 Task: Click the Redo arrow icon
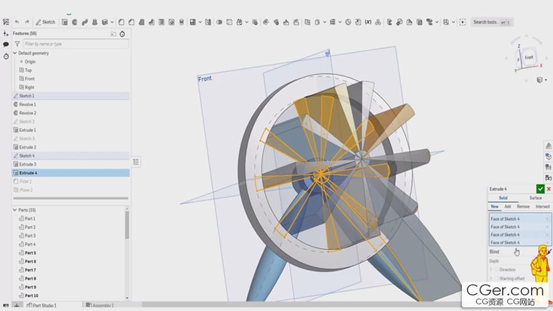pyautogui.click(x=26, y=22)
